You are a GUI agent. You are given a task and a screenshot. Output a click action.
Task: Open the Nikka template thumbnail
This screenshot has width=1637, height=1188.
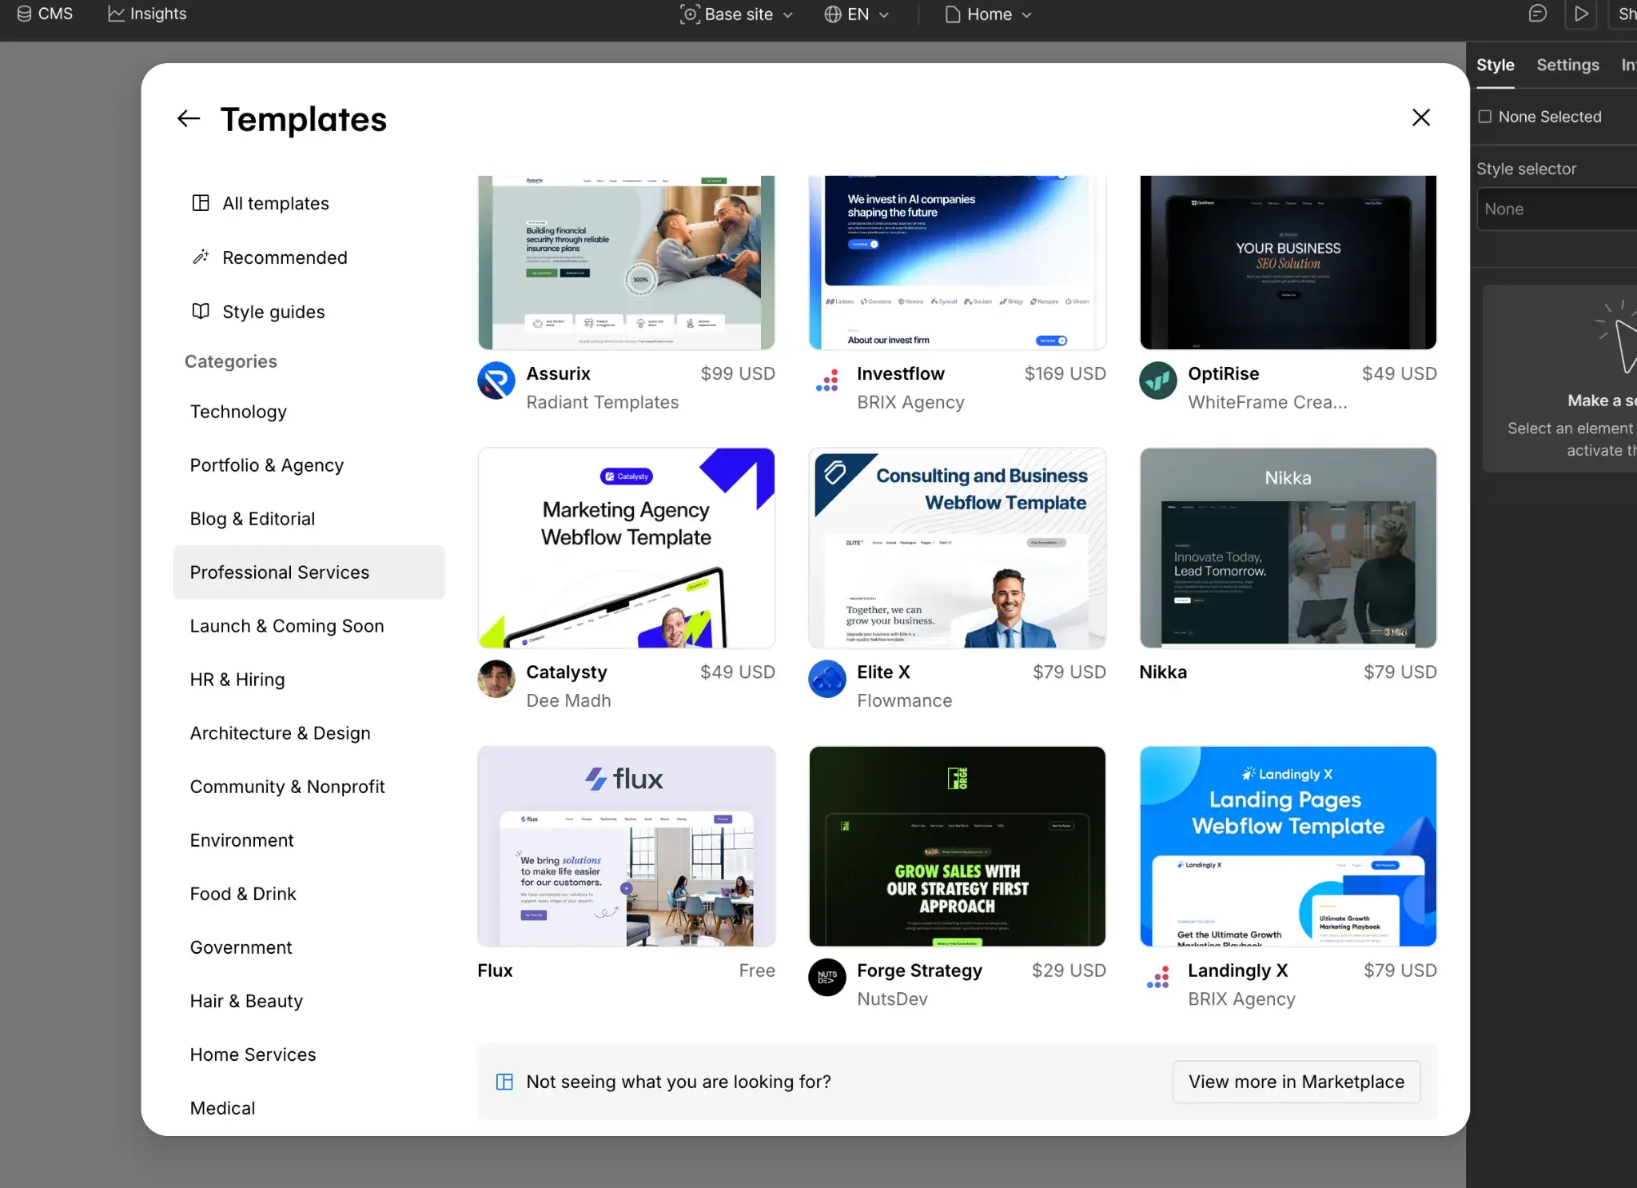pyautogui.click(x=1288, y=548)
